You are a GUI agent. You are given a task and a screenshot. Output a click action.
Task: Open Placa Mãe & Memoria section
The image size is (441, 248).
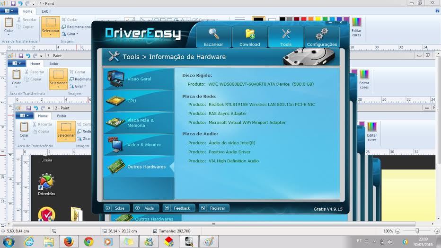click(x=139, y=123)
